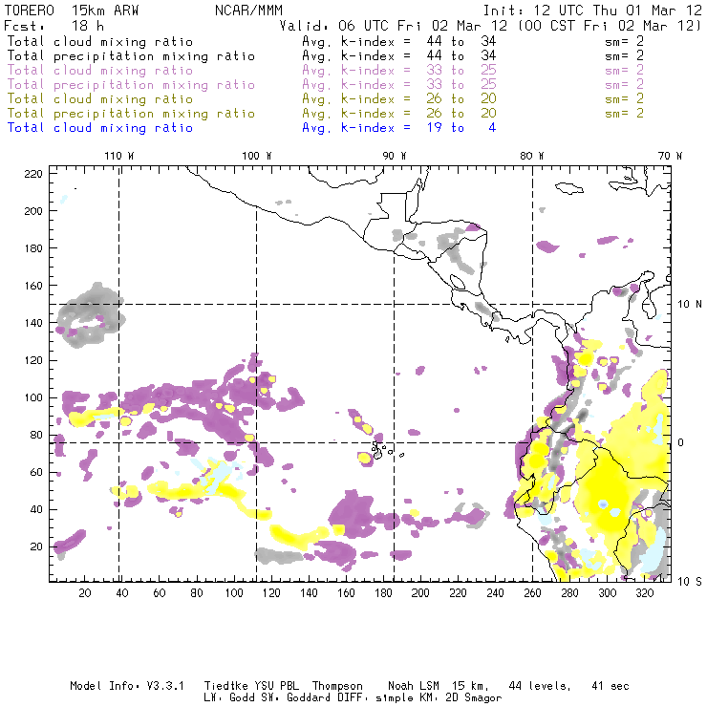Click the "100" tick on the horizontal axis
The width and height of the screenshot is (707, 707).
point(234,593)
